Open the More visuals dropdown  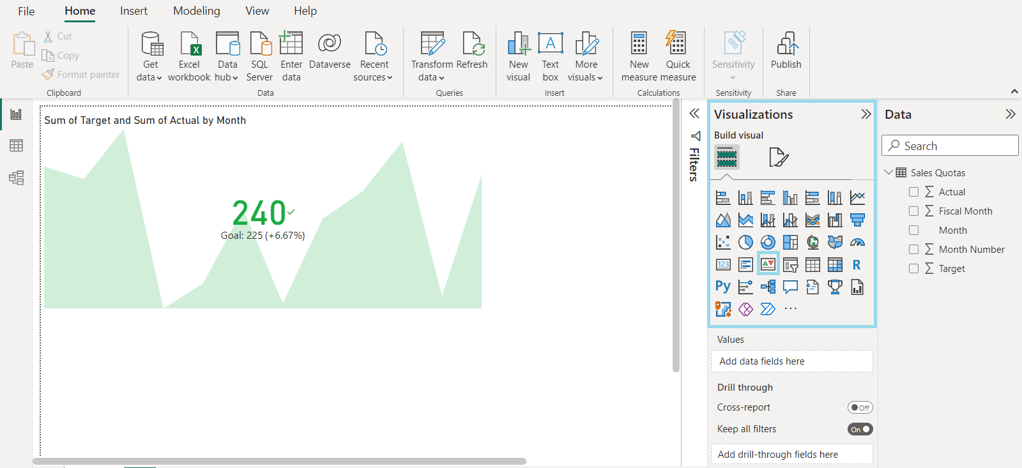[x=586, y=57]
